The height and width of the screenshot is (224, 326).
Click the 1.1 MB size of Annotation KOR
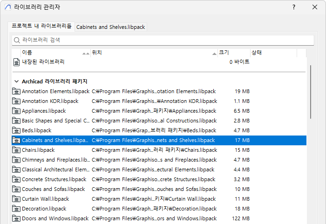point(242,101)
